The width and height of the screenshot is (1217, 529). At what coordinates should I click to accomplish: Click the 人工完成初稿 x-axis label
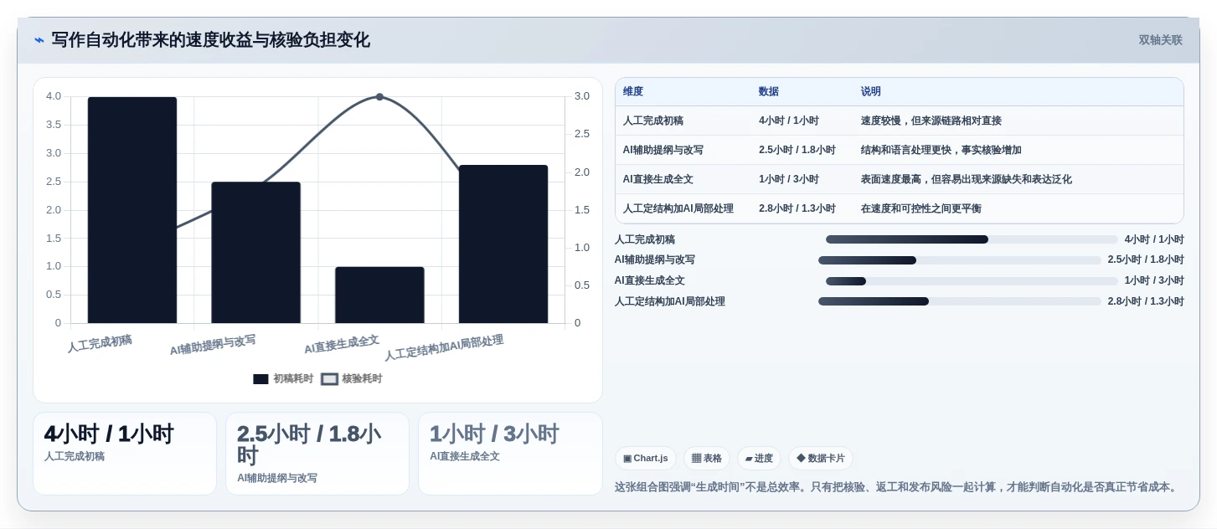pos(100,343)
